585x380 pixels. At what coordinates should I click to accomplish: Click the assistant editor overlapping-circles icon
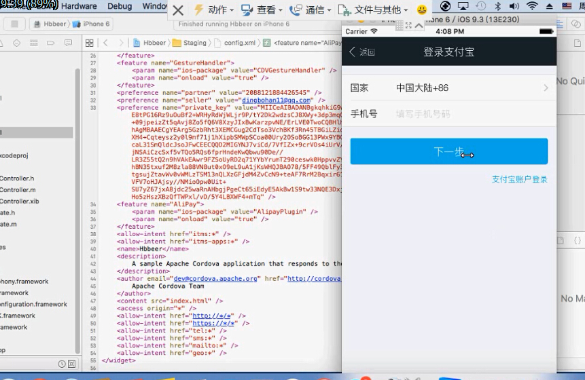tap(576, 24)
